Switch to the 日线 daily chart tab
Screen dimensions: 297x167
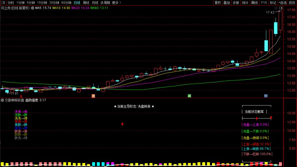click(x=77, y=3)
